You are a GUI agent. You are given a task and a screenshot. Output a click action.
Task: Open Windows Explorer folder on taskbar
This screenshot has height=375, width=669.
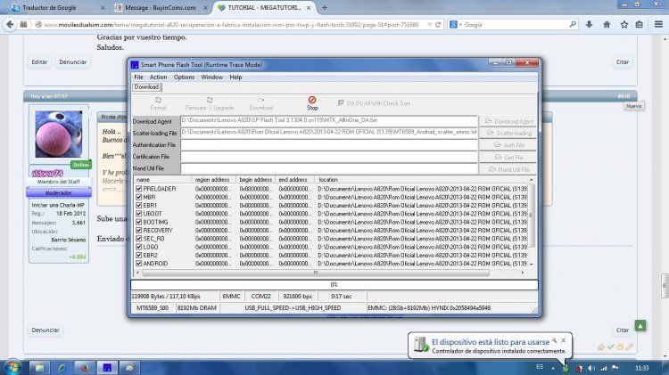pyautogui.click(x=39, y=367)
